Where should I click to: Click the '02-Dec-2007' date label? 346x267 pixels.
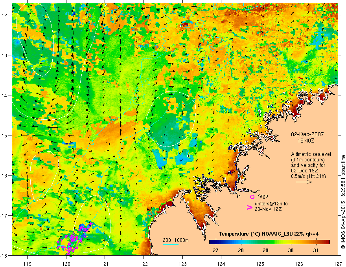tap(307, 134)
